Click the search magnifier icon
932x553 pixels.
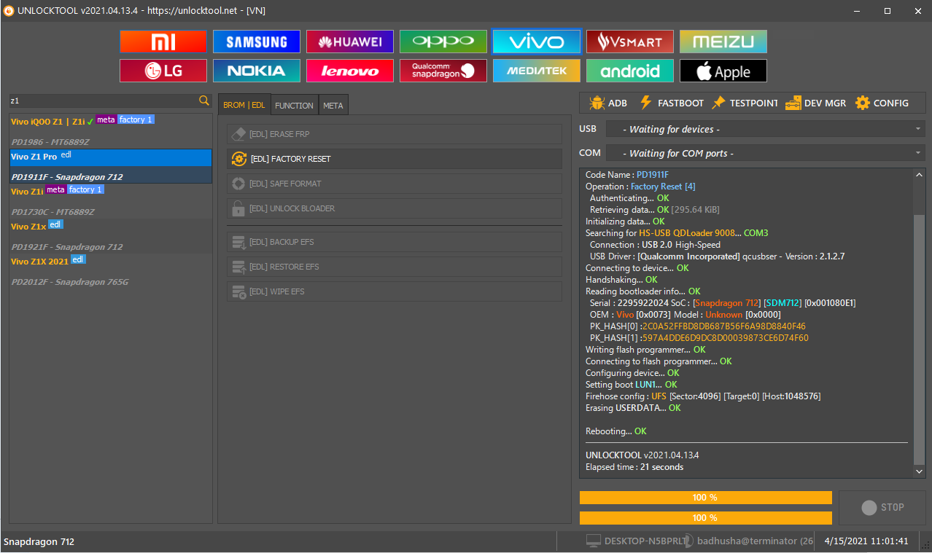click(204, 100)
